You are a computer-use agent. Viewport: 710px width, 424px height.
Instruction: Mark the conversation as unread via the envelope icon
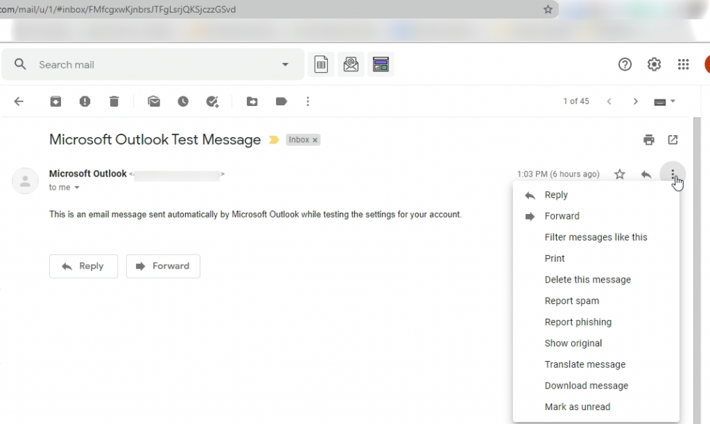click(x=154, y=101)
